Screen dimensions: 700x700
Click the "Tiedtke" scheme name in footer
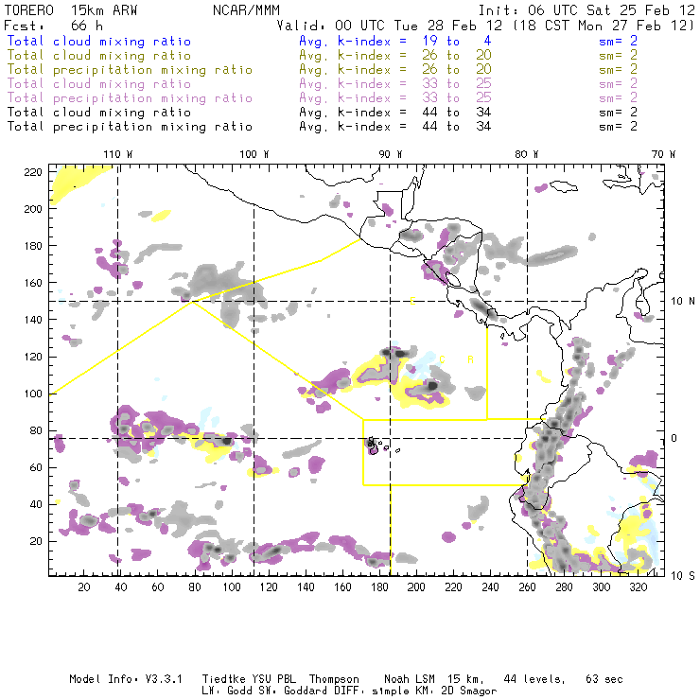pos(223,679)
